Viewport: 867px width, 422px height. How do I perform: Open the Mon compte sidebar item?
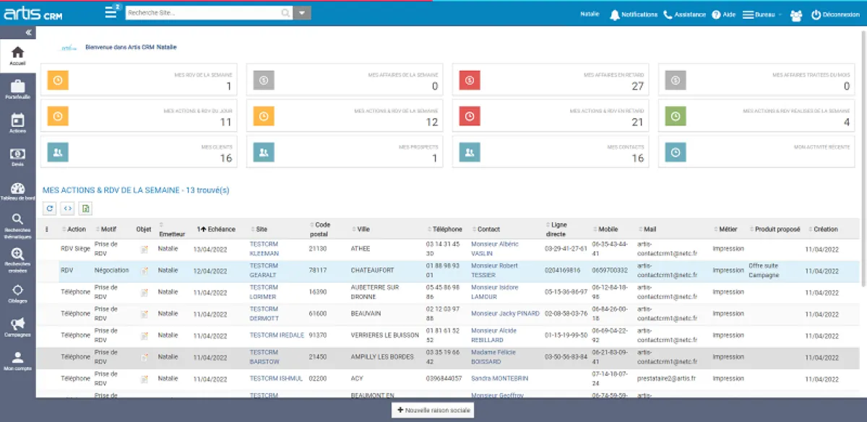click(x=17, y=360)
